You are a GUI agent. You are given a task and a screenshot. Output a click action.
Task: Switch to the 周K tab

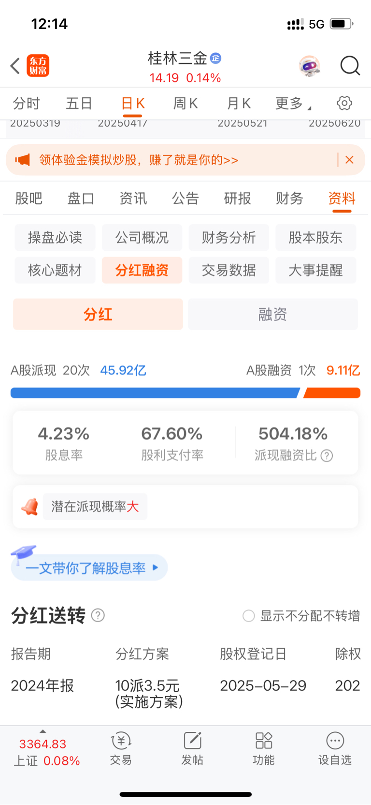point(185,103)
